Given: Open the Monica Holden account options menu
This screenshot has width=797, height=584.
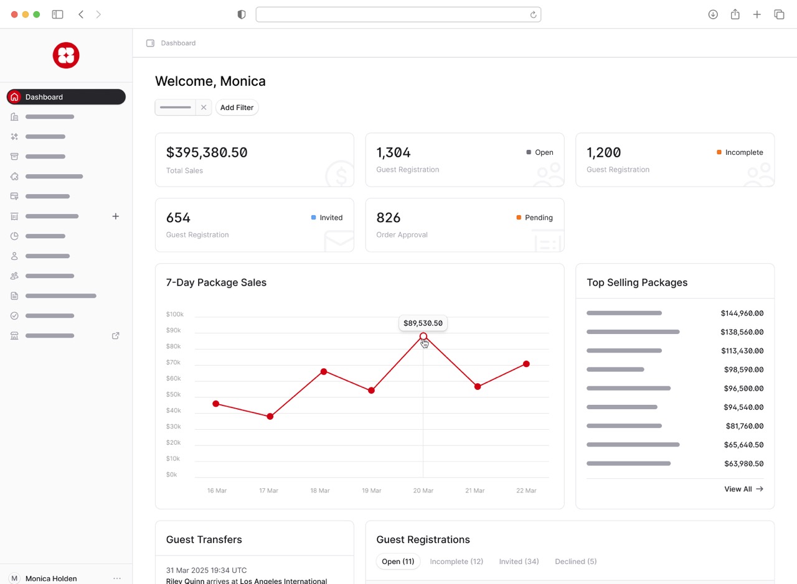Looking at the screenshot, I should [x=117, y=578].
